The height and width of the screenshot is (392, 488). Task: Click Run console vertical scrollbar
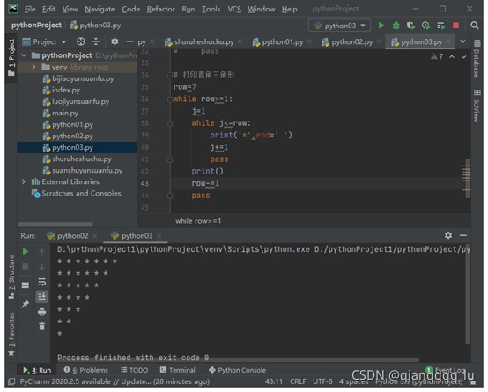(x=467, y=294)
